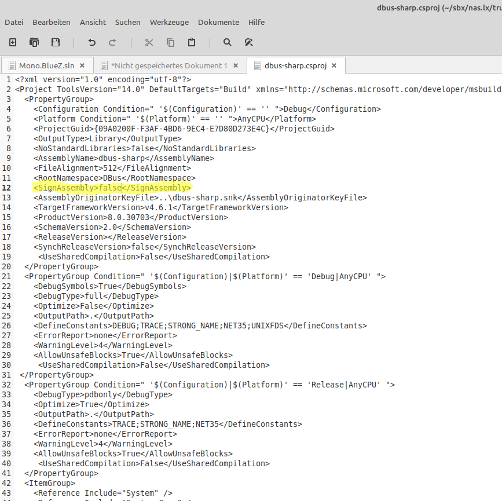This screenshot has height=501, width=502.
Task: Undo the last edit
Action: [x=92, y=42]
